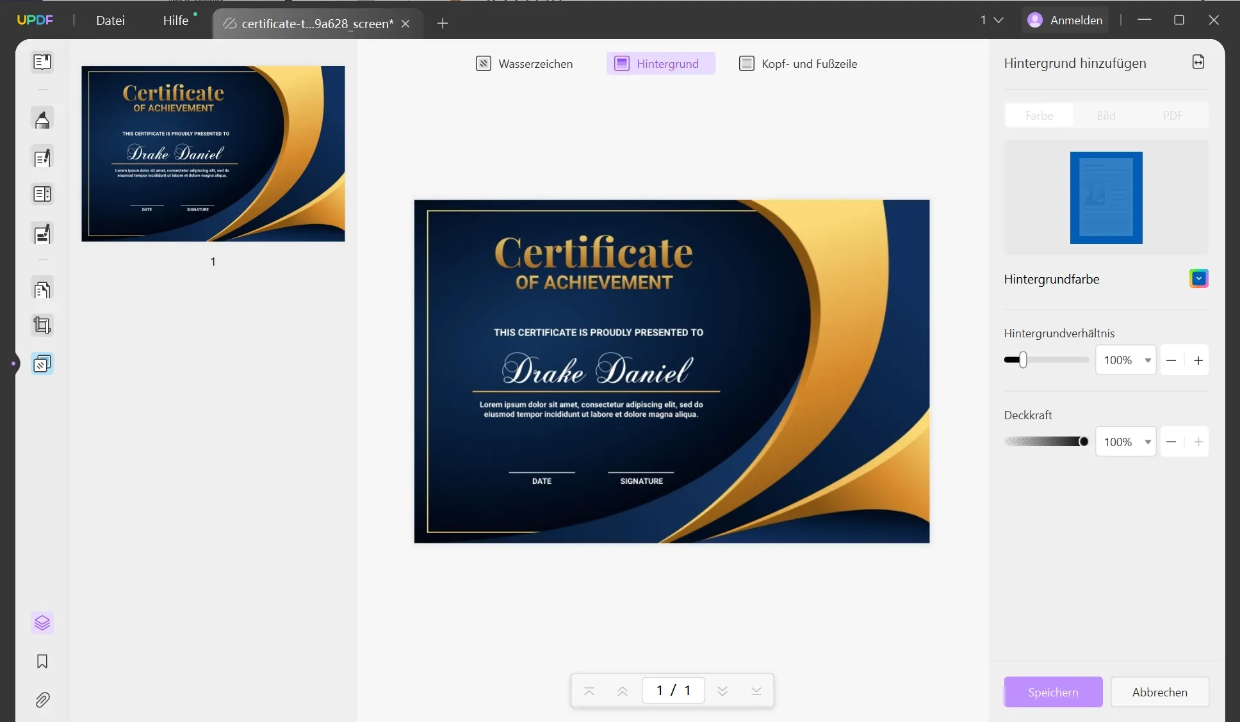1240x722 pixels.
Task: Select the Crop Pages tool icon
Action: [x=42, y=325]
